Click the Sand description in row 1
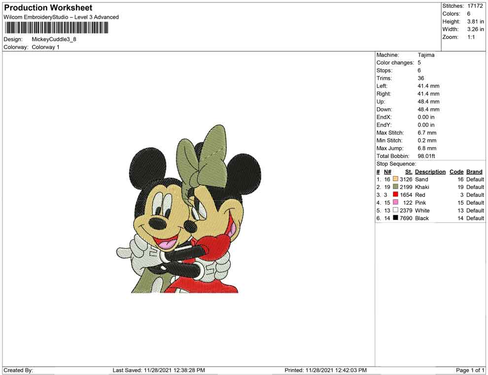The height and width of the screenshot is (375, 488). [x=421, y=179]
